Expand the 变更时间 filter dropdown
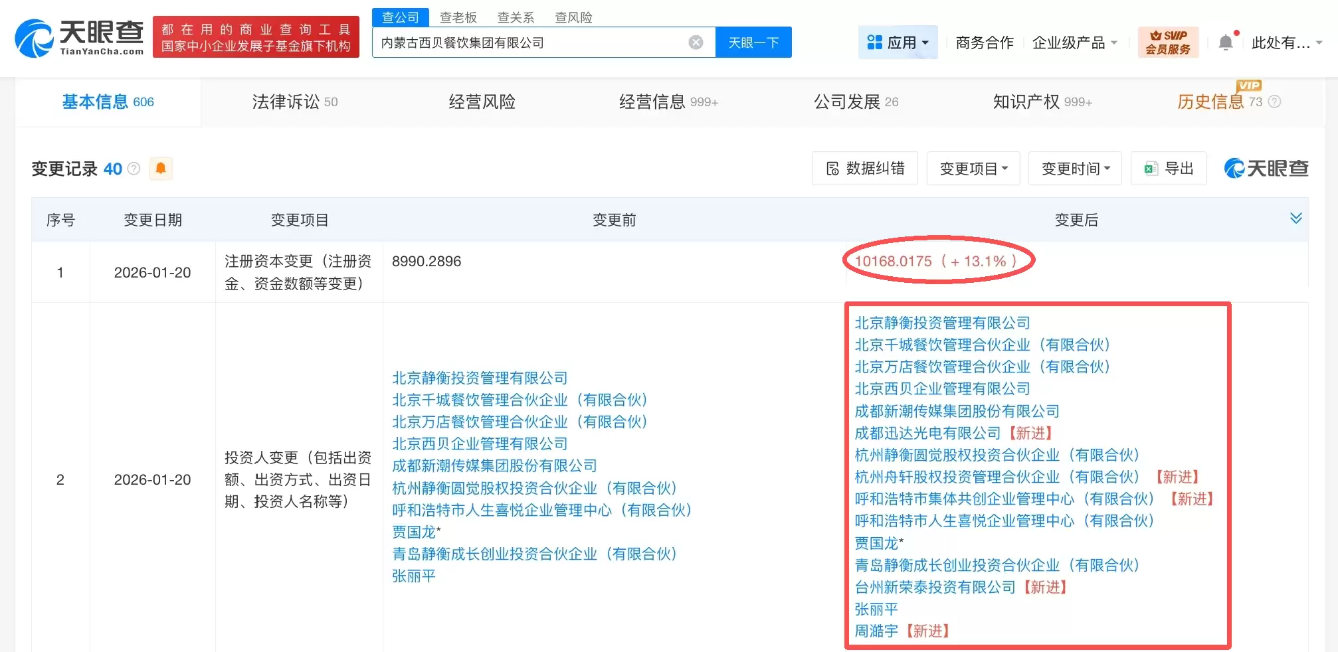Viewport: 1338px width, 652px height. (1075, 169)
